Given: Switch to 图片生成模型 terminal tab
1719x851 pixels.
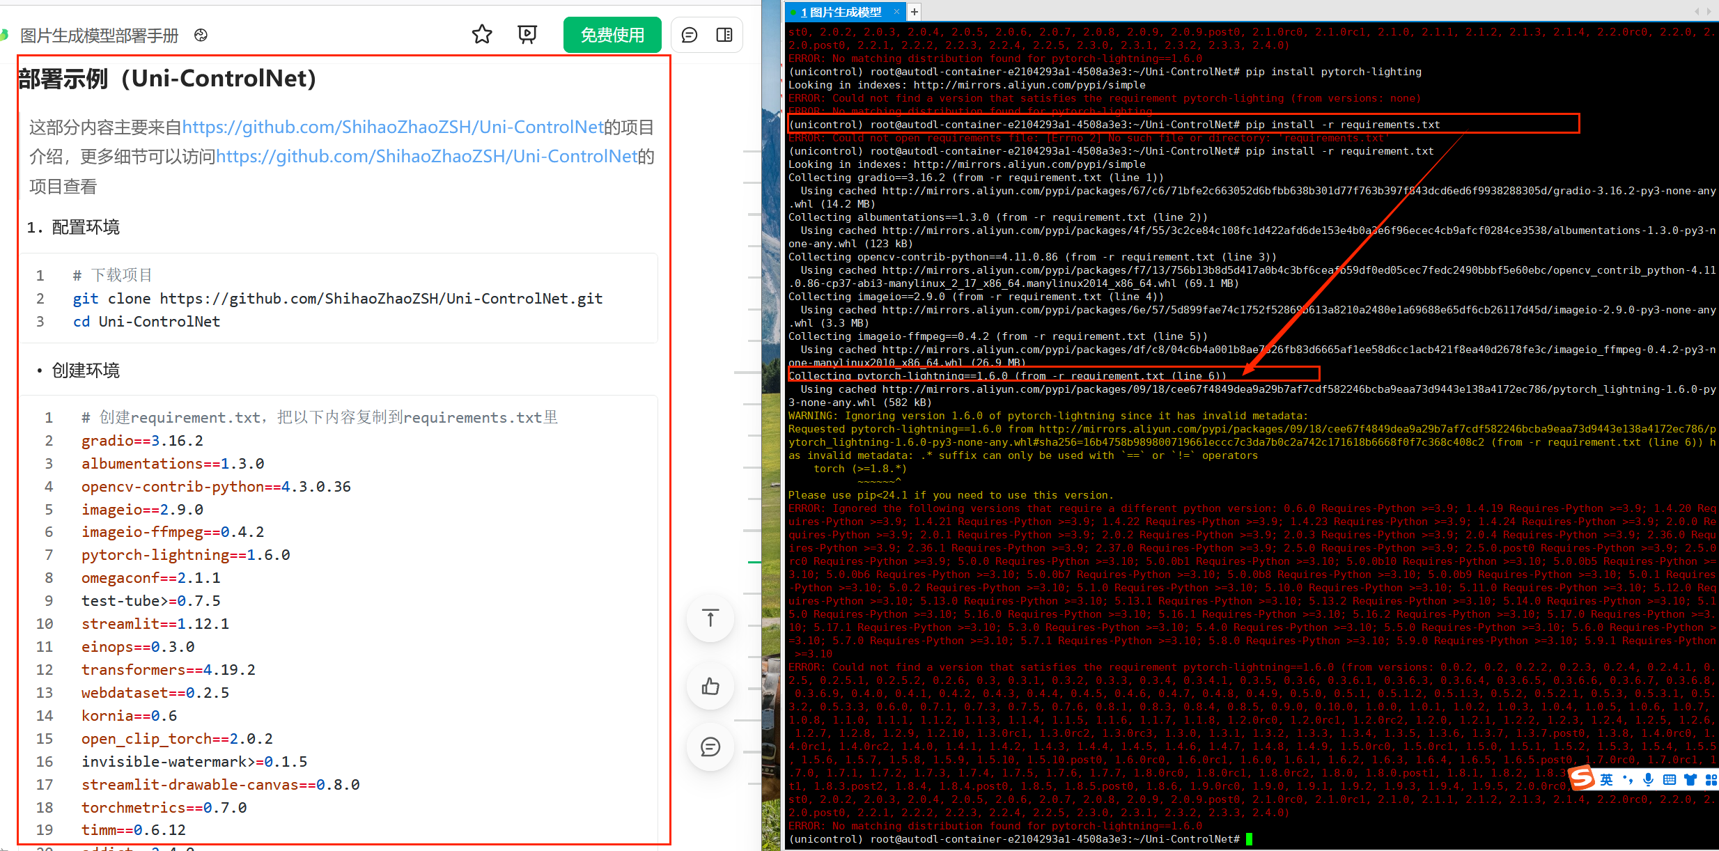Looking at the screenshot, I should click(x=840, y=12).
